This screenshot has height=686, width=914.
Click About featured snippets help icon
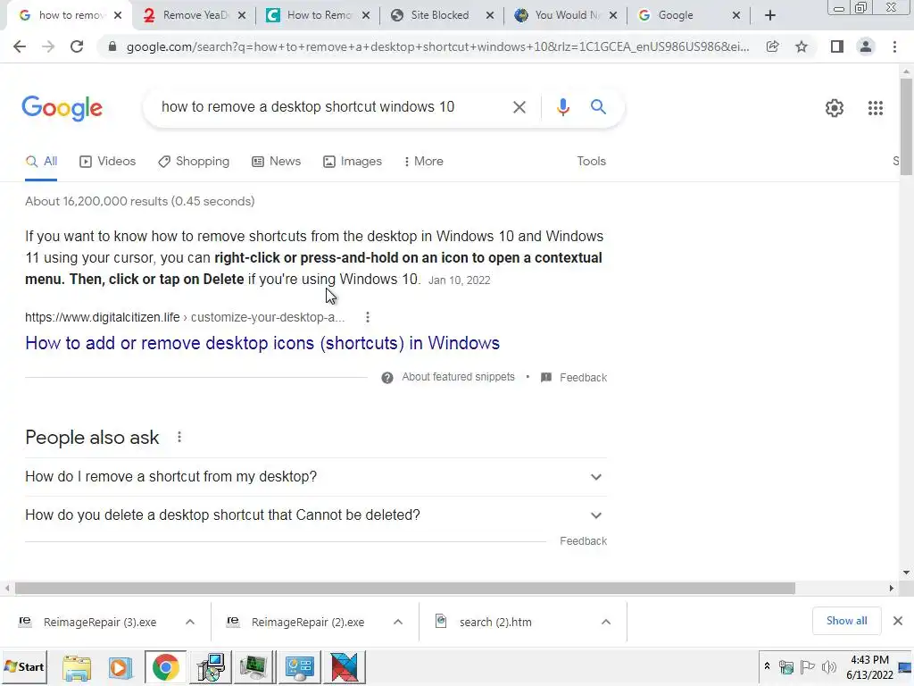tap(387, 378)
